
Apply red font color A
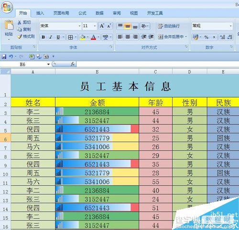(94, 37)
